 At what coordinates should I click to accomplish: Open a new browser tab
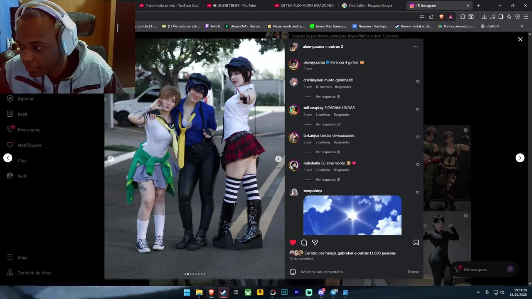coord(478,6)
